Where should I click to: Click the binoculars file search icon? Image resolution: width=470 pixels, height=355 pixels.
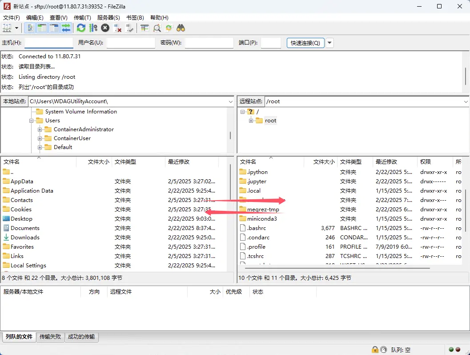click(181, 28)
